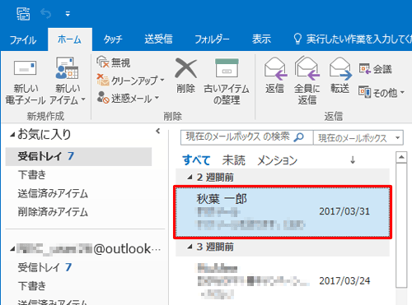Open 削除済みアイテム in favorites
The width and height of the screenshot is (412, 305).
[53, 212]
